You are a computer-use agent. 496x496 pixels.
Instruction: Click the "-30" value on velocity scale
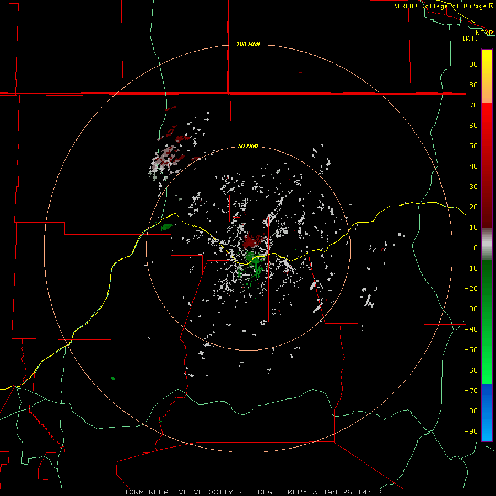(471, 309)
